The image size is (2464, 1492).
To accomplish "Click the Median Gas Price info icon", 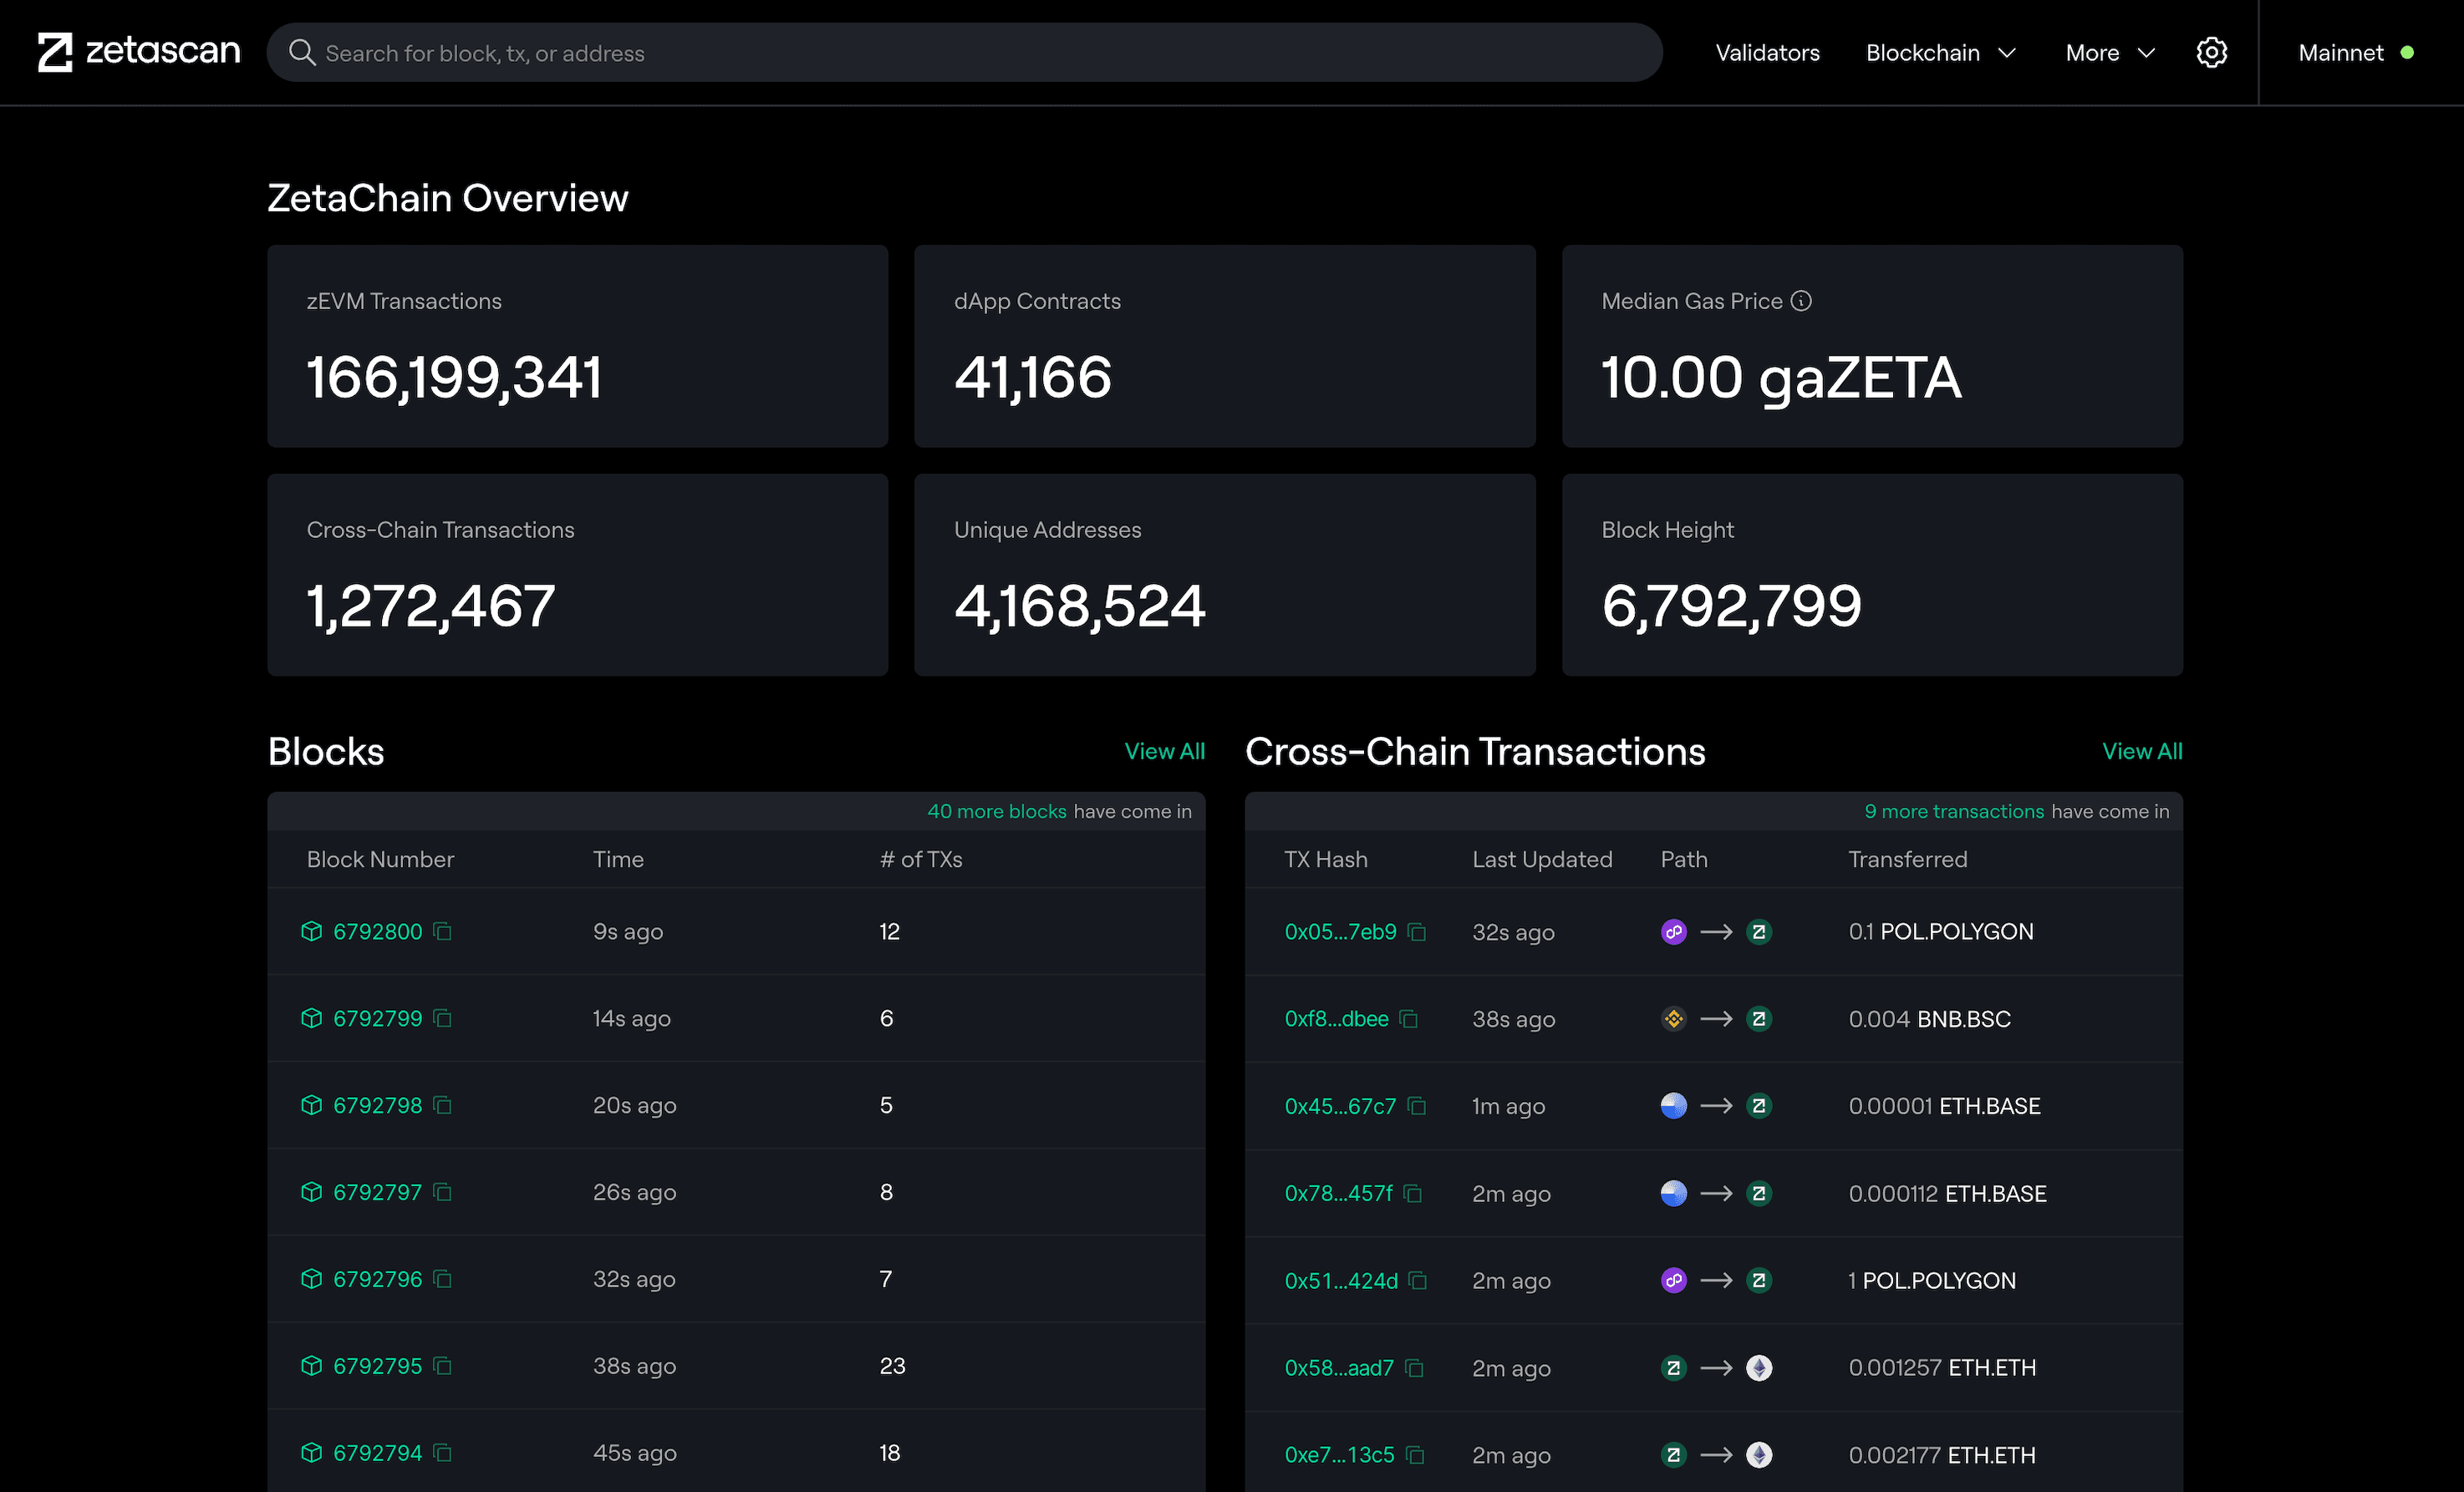I will coord(1801,301).
